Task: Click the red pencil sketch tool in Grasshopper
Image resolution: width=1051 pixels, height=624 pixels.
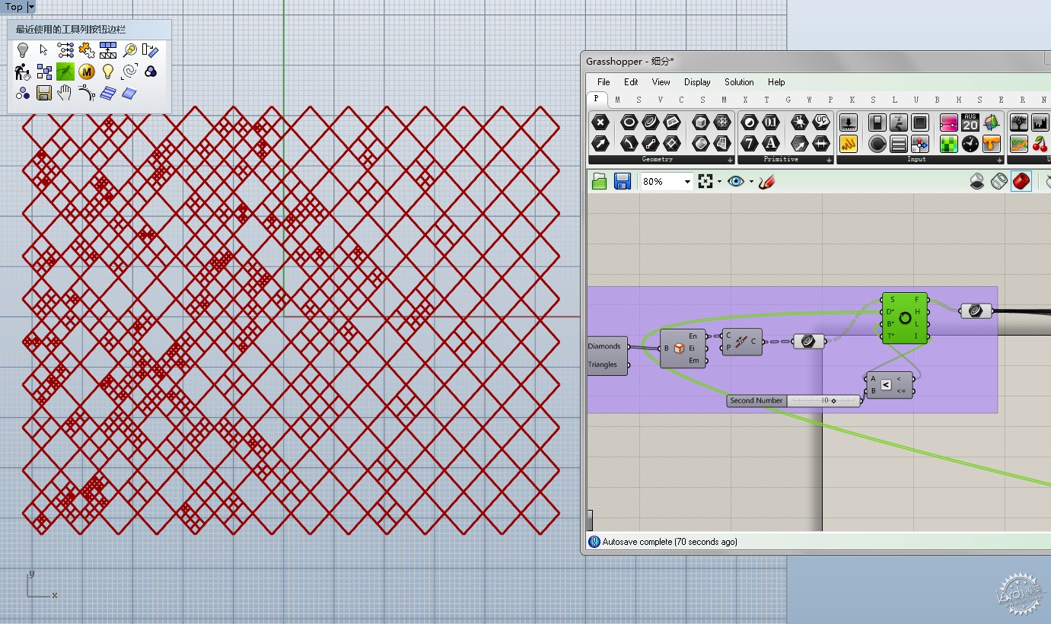Action: [x=767, y=181]
